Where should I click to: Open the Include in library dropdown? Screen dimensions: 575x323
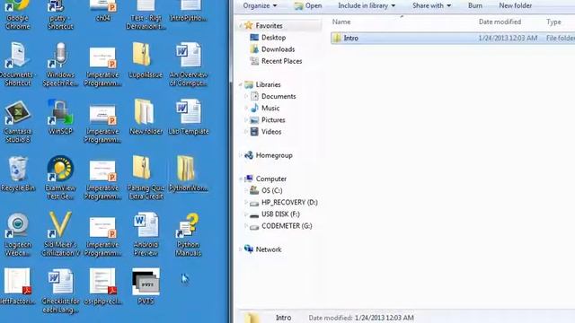coord(367,5)
